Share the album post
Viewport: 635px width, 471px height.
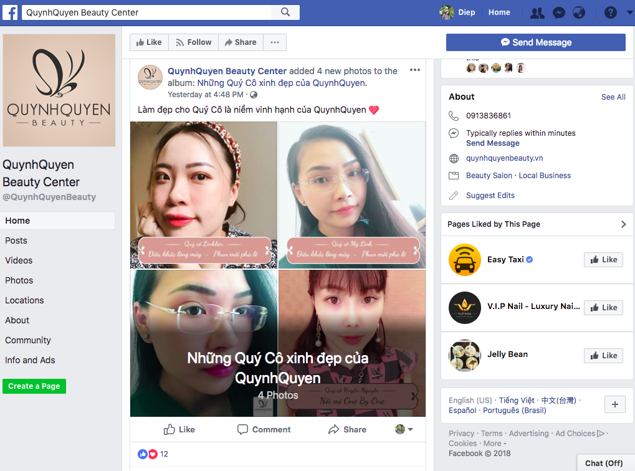(x=347, y=430)
